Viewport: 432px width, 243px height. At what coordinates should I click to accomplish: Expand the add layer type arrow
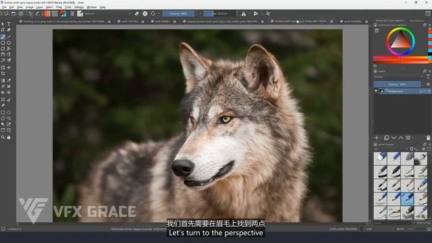click(x=381, y=138)
